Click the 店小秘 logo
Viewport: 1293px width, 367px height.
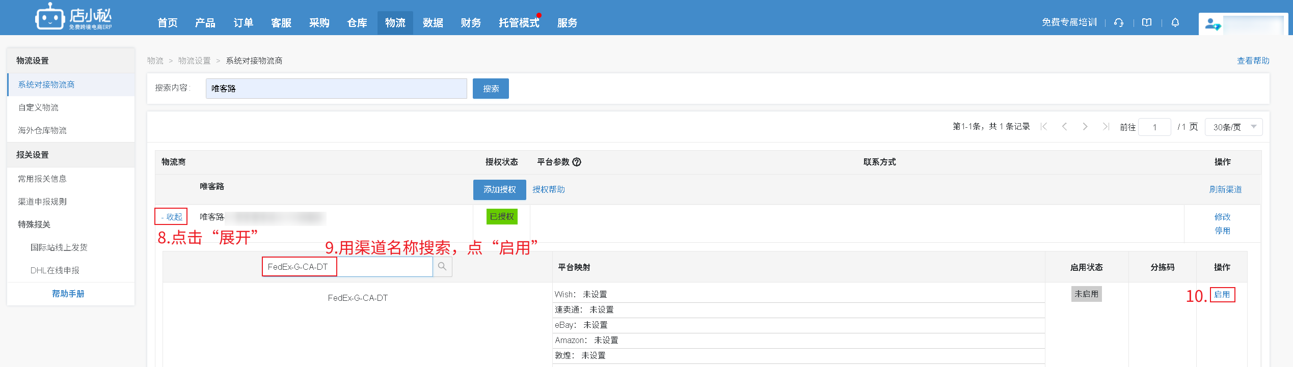click(x=73, y=17)
